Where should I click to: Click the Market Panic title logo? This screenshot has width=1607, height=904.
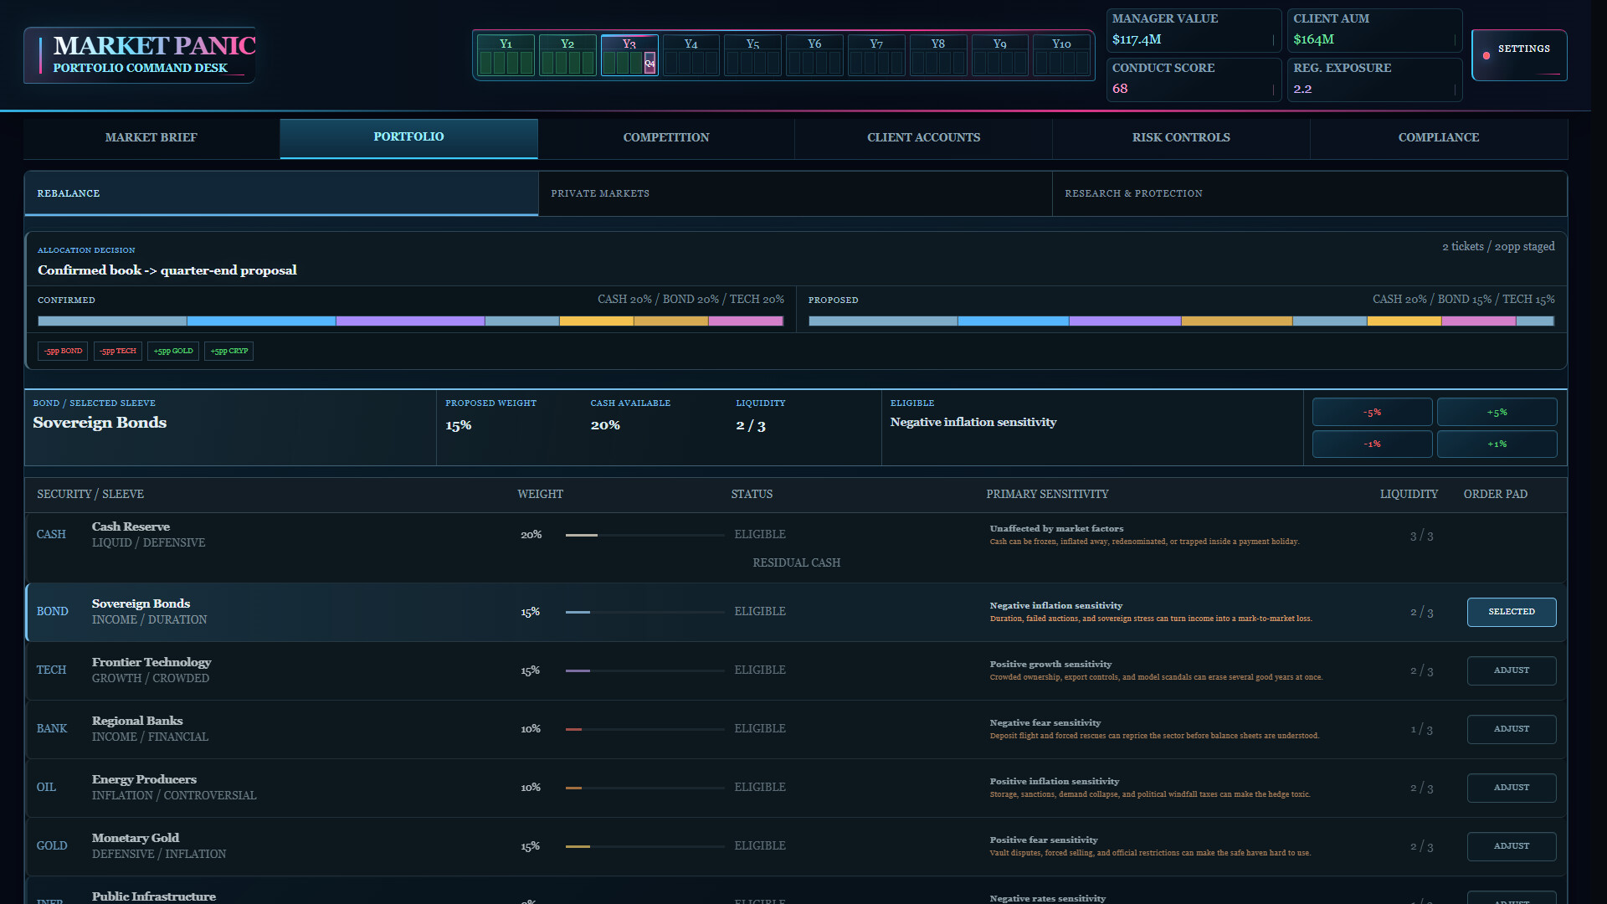pyautogui.click(x=155, y=46)
